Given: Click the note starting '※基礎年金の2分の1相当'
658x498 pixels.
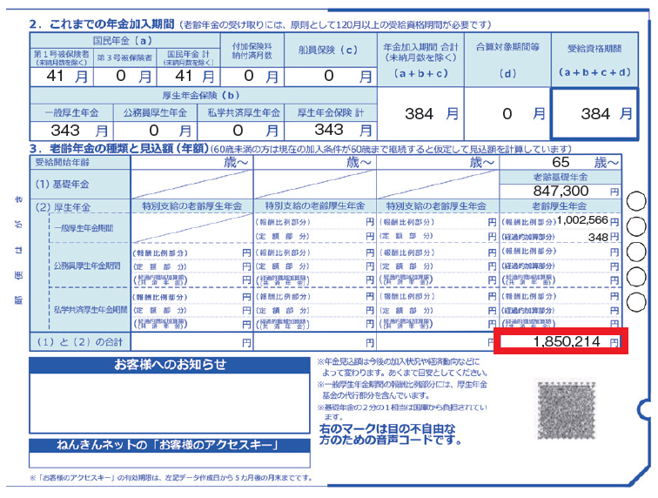Looking at the screenshot, I should tap(401, 412).
